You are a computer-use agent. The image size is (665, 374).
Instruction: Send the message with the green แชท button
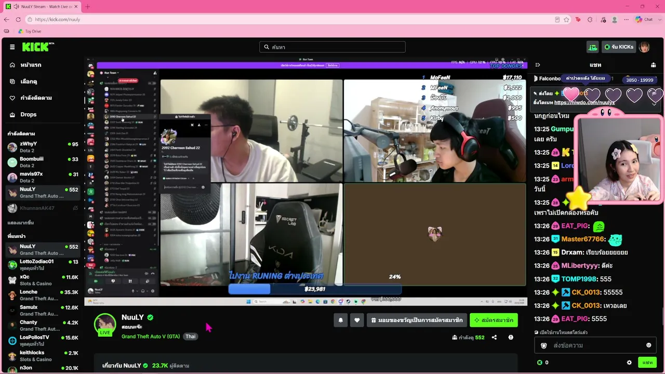(x=647, y=363)
